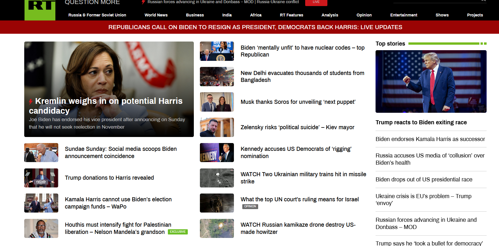Open Kamala Harris campaign funds WaPo story
The width and height of the screenshot is (499, 246).
(118, 203)
